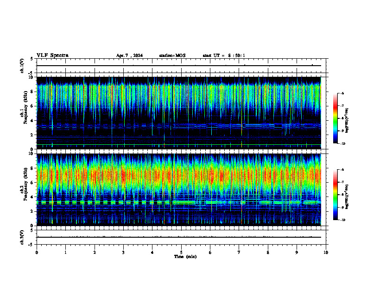Viewport: 367px width, 283px height.
Task: Click the ch.2 spectrogram color scale bar
Action: [335, 195]
